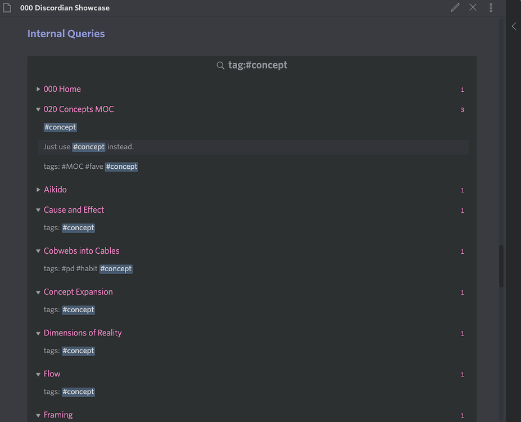Expand the 000 Home search result

pyautogui.click(x=38, y=89)
